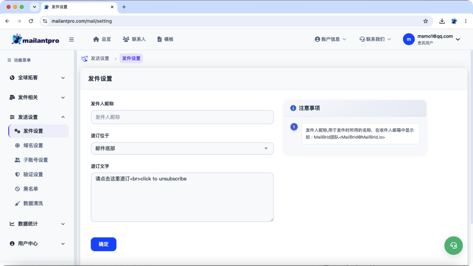
Task: Expand the msmo1@qq.com account chevron
Action: click(x=458, y=40)
